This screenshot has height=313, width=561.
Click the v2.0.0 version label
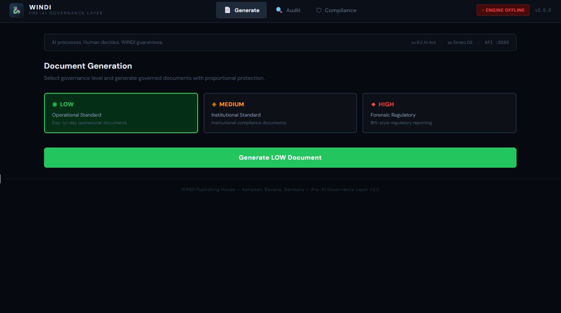[543, 9]
